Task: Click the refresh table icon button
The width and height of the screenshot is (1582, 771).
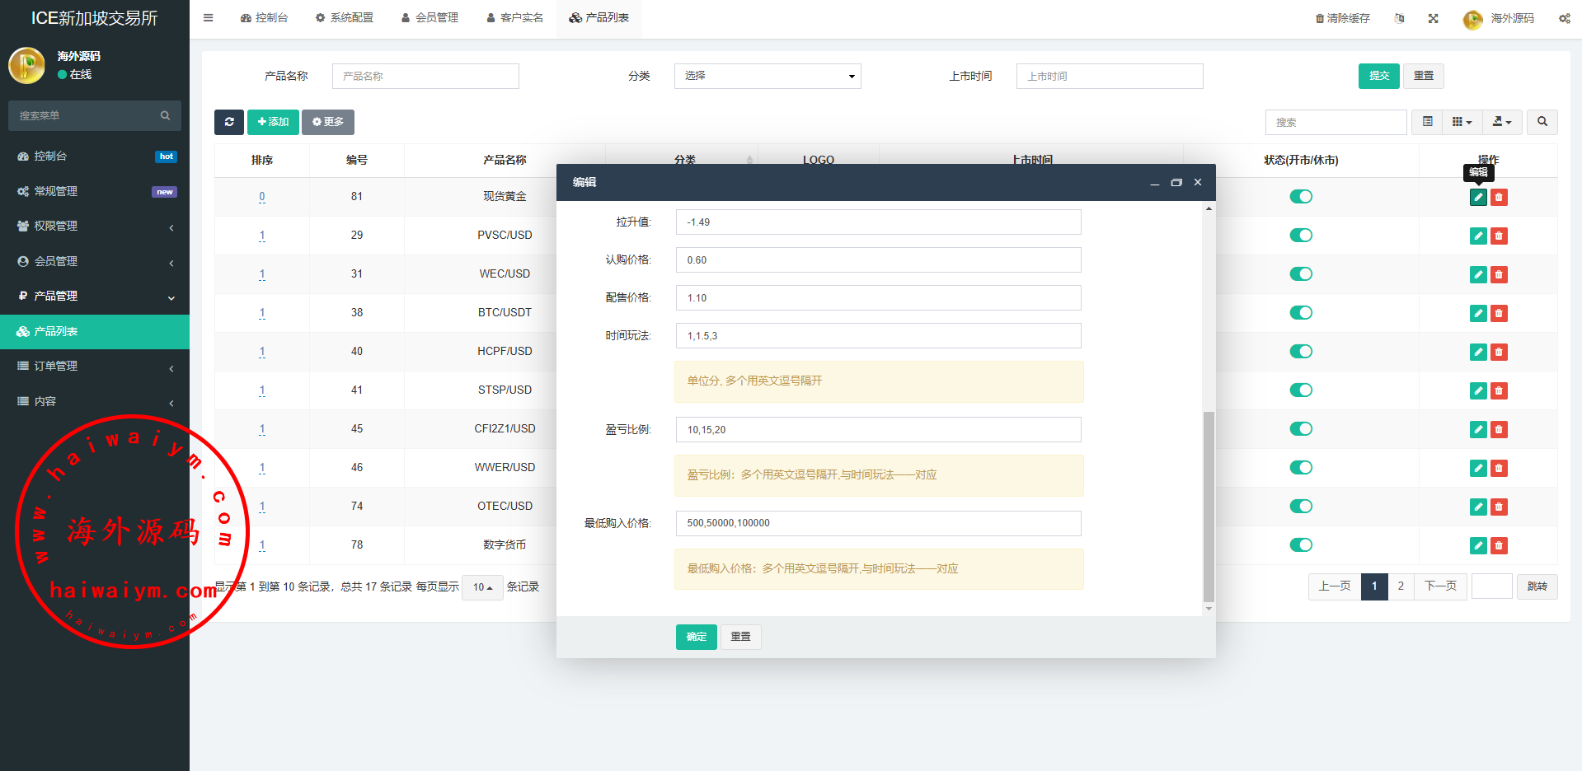Action: coord(228,122)
